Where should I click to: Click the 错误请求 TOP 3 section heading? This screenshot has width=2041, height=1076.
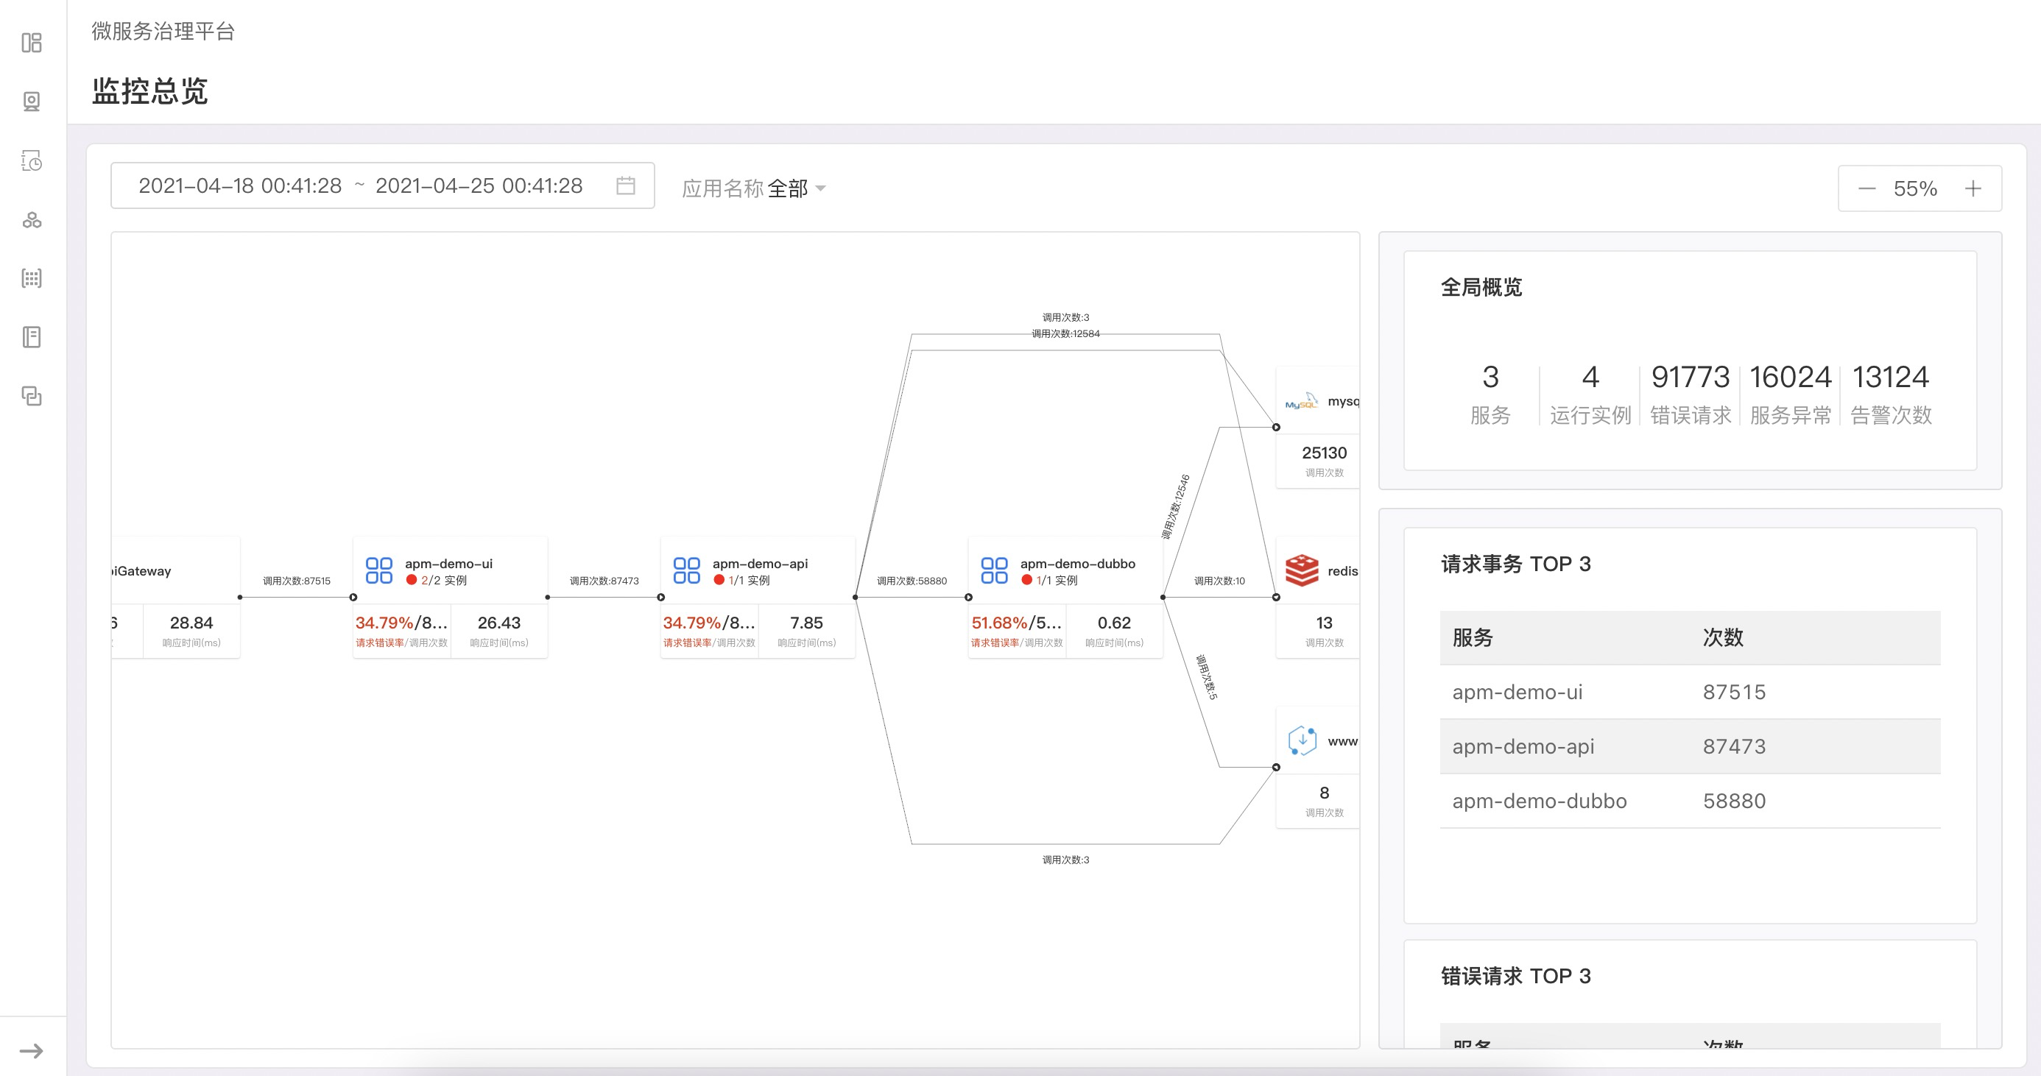pos(1515,975)
